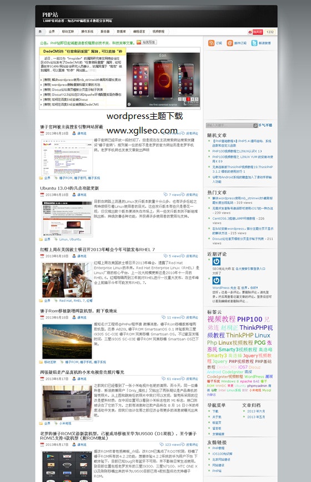Click the Ubuntu phones slider image
The width and height of the screenshot is (311, 482).
coord(163,79)
